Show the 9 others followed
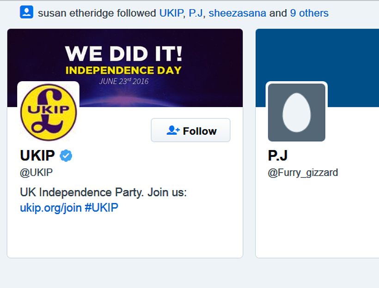Screen dimensions: 379x288 tap(309, 13)
